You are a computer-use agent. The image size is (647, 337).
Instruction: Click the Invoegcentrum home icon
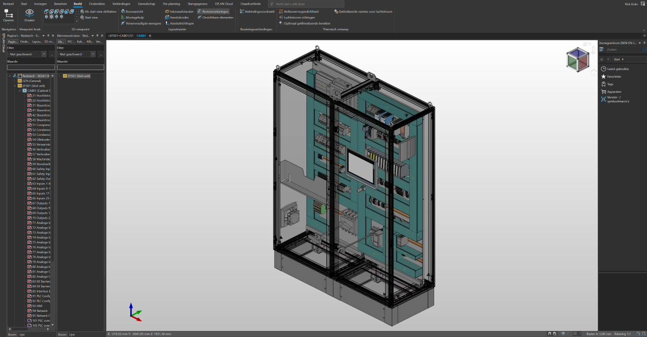pyautogui.click(x=602, y=59)
